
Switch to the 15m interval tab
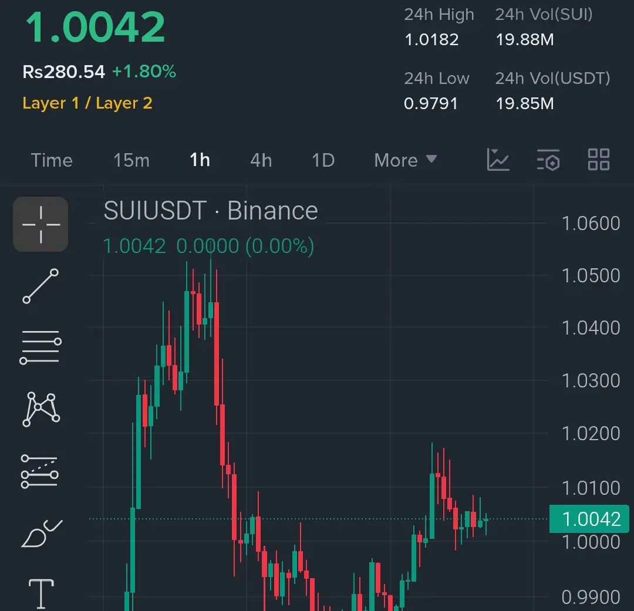click(x=131, y=160)
